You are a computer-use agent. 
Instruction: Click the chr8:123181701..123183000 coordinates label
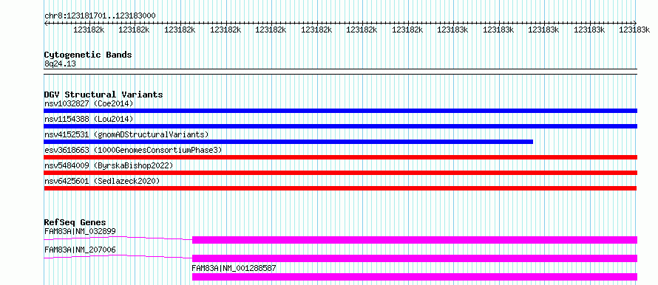pos(100,16)
